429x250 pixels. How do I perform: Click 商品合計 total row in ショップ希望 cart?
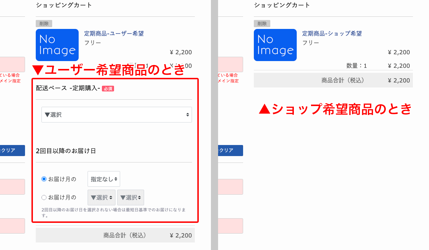click(333, 80)
